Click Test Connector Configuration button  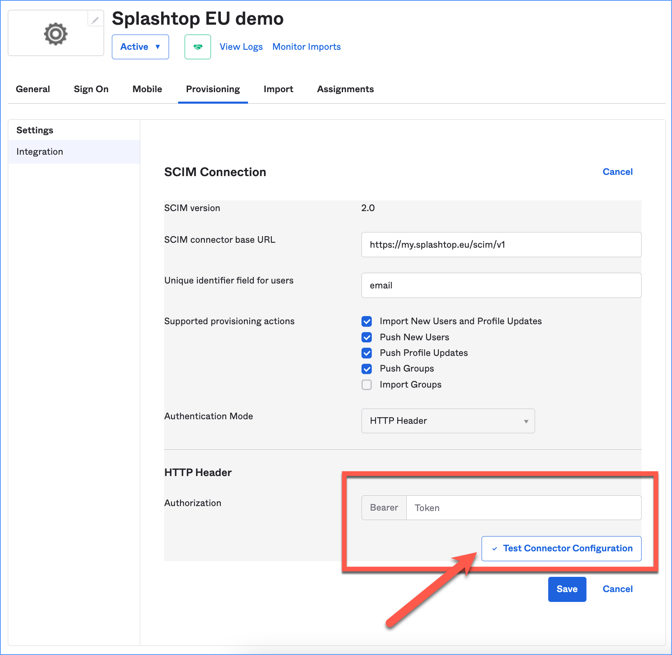pos(561,548)
